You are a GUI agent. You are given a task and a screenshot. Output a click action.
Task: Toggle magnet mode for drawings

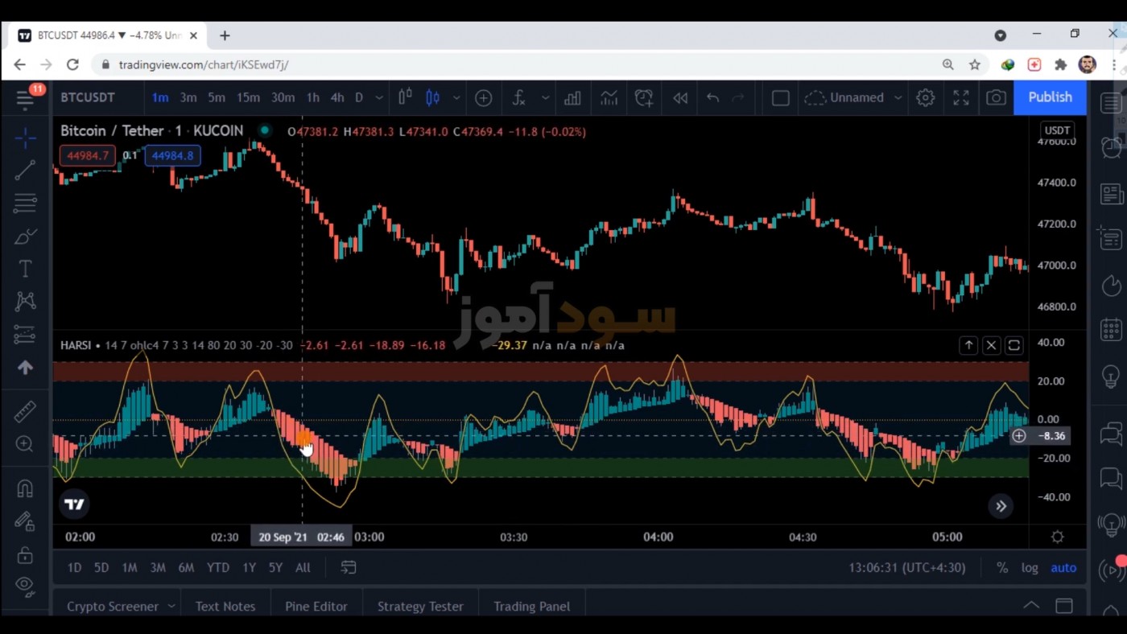(x=25, y=488)
